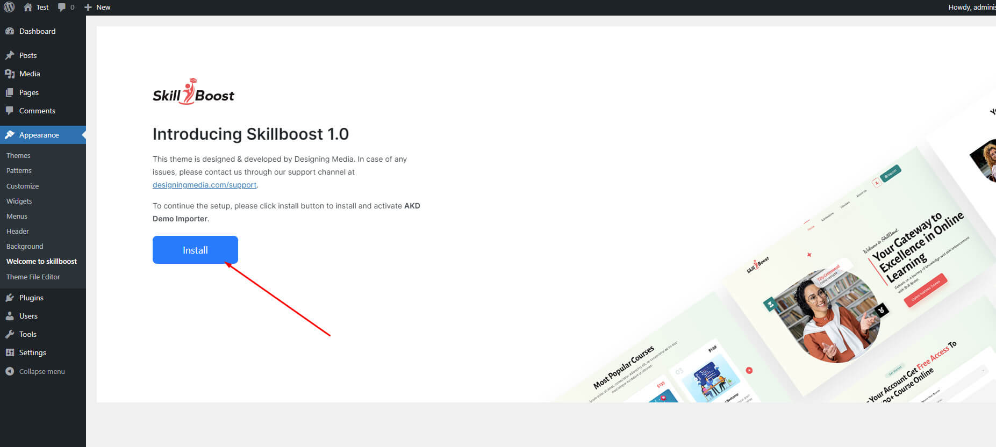Click Collapse menu text

pyautogui.click(x=42, y=371)
